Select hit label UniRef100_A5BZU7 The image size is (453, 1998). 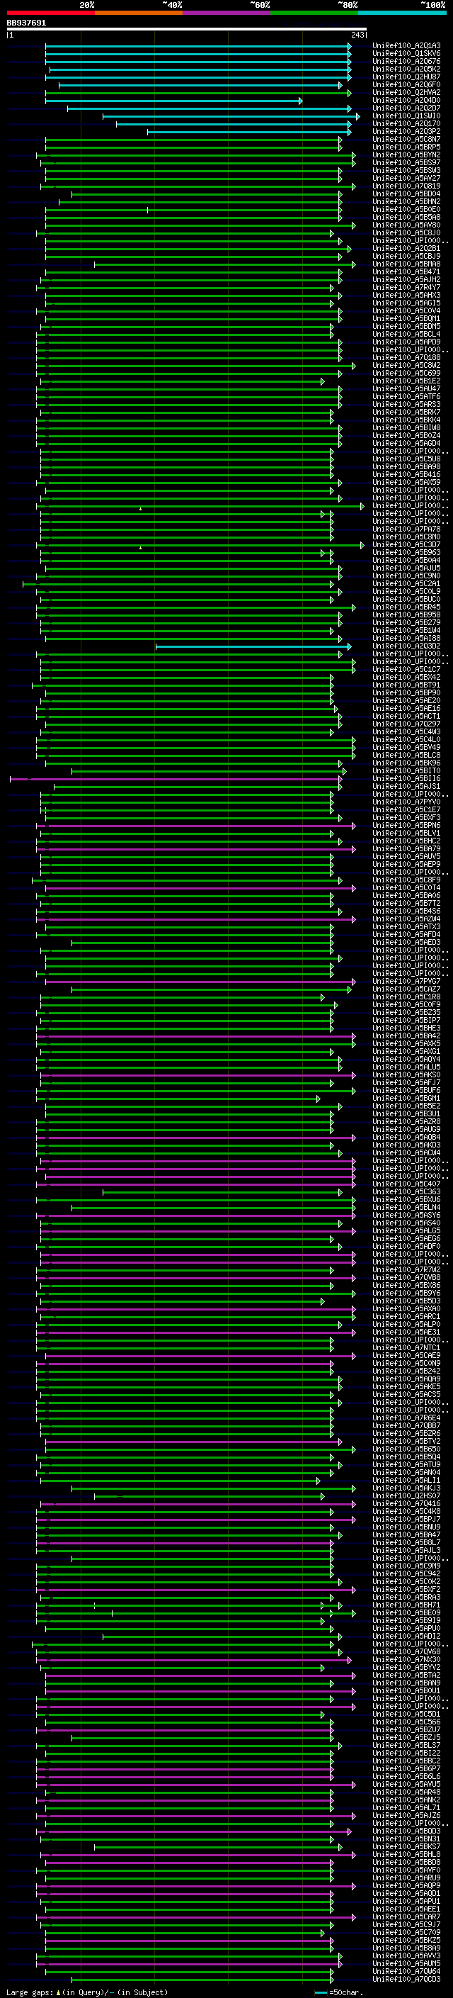click(406, 1729)
